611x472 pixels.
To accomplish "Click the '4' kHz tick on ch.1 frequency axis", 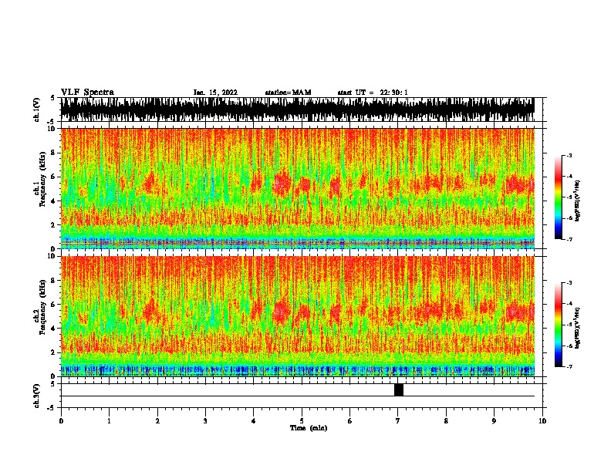I will 54,201.
